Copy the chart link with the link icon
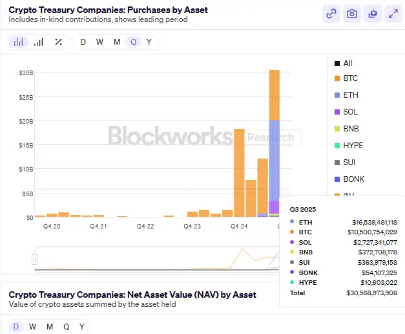Image resolution: width=405 pixels, height=334 pixels. pyautogui.click(x=331, y=14)
